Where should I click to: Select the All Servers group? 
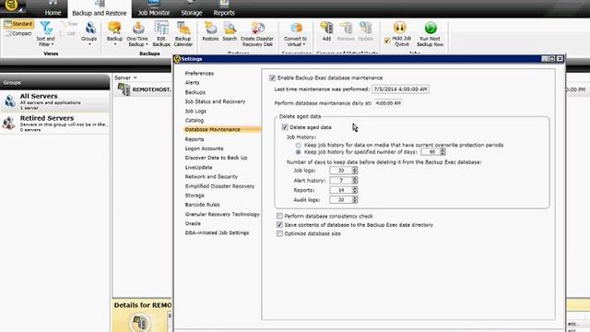55,101
